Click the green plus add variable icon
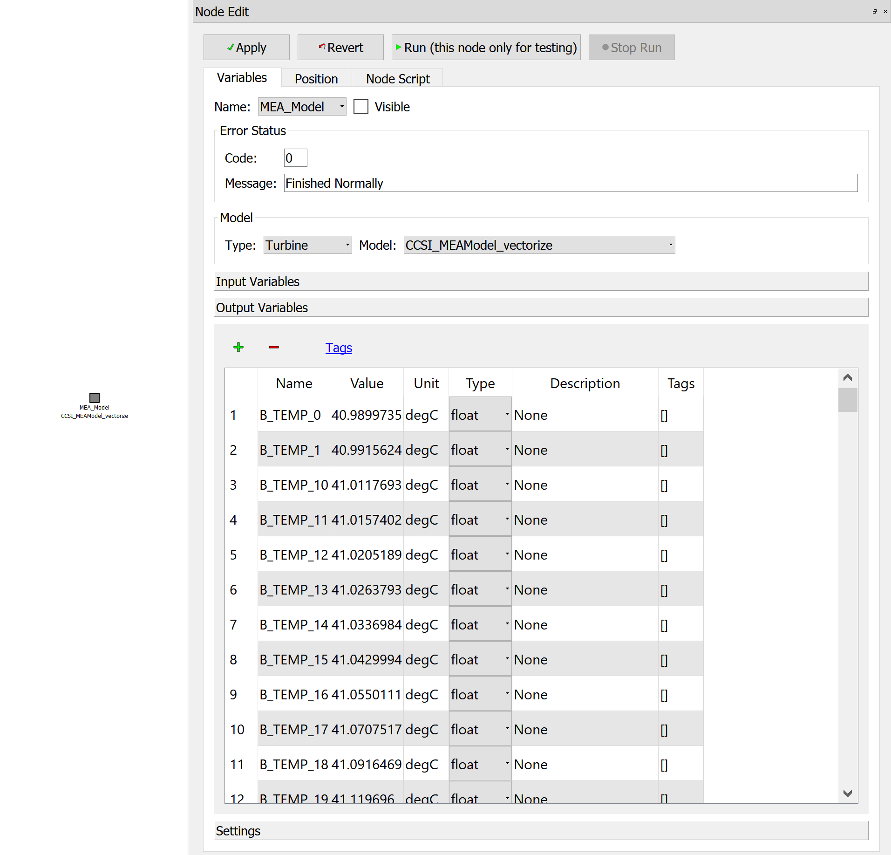891x855 pixels. click(238, 347)
